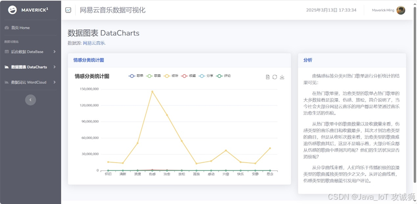Viewport: 417px width, 204px height.
Task: Click the 收听 data point at 治愈
Action: [x=167, y=115]
